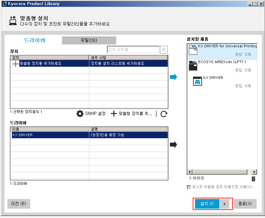Open the 설치 button dropdown arrow
Viewport: 265px width, 218px height.
click(x=225, y=204)
